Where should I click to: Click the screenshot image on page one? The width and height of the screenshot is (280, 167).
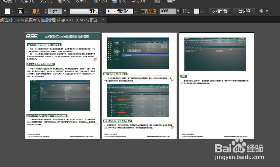60,95
